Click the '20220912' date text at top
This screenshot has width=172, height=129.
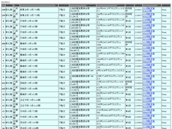pos(5,2)
